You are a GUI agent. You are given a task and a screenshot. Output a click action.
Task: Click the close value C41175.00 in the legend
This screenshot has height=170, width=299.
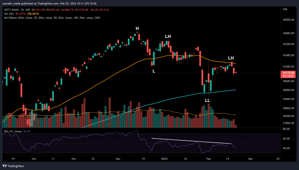pos(82,10)
